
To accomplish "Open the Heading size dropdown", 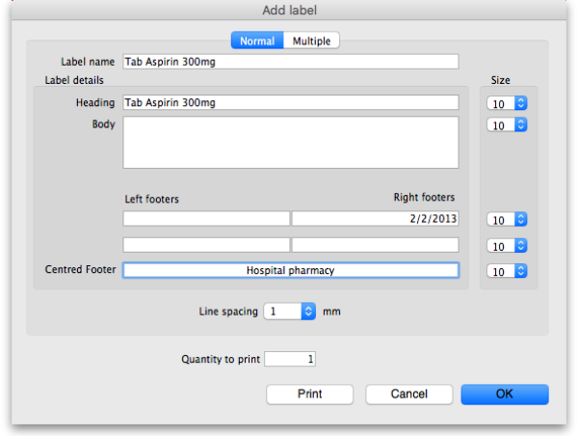I will click(x=508, y=102).
